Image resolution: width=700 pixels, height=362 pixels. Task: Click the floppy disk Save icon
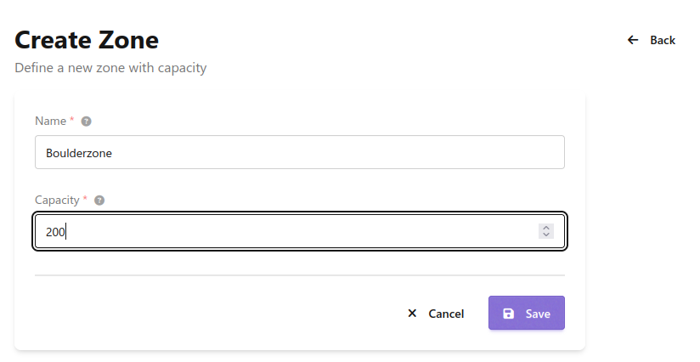[x=508, y=314]
